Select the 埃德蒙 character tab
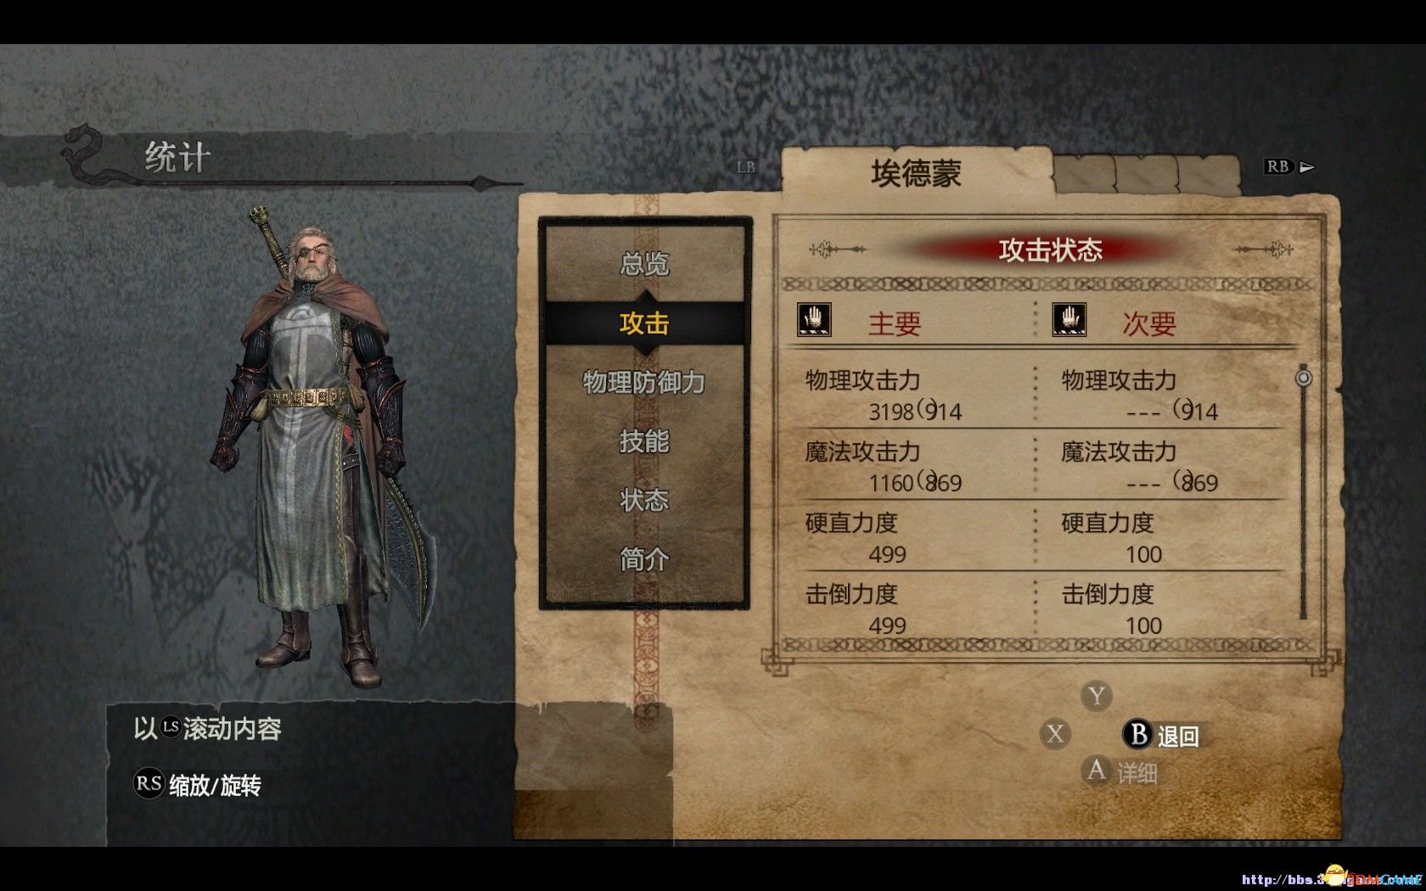Screen dimensions: 1426x891 pos(917,173)
